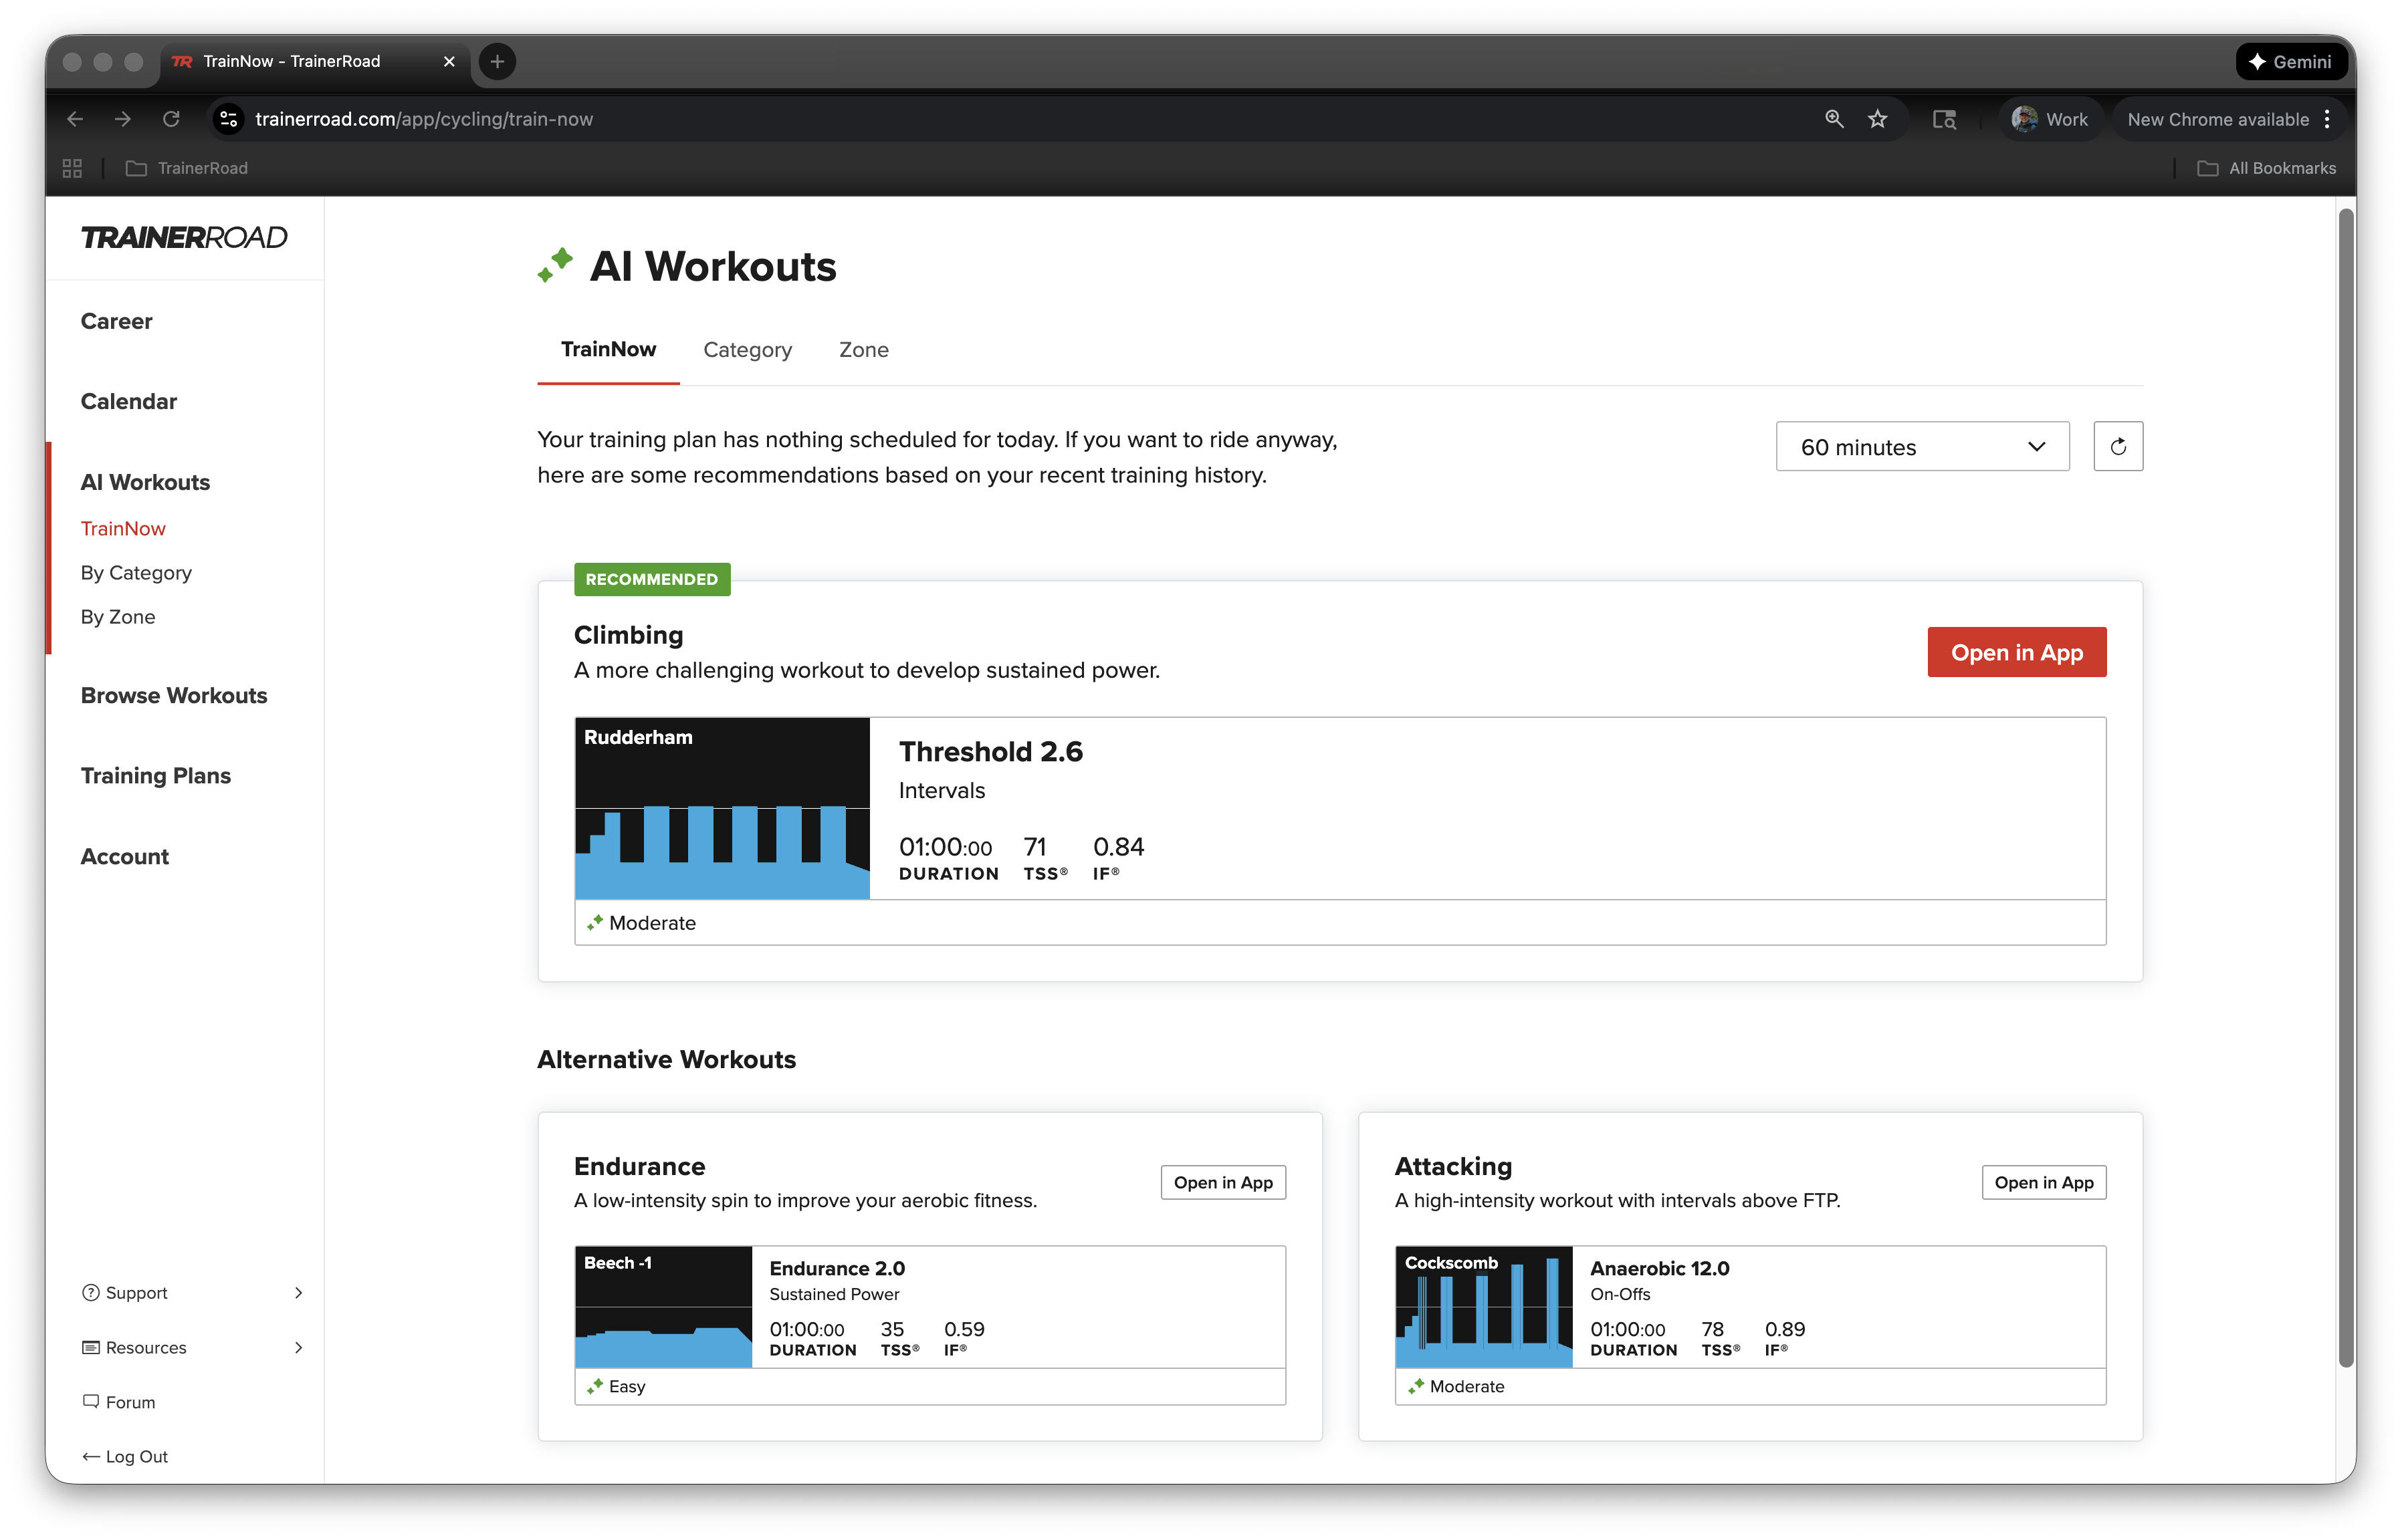Click the Resources link
Viewport: 2402px width, 1540px height.
pos(146,1347)
